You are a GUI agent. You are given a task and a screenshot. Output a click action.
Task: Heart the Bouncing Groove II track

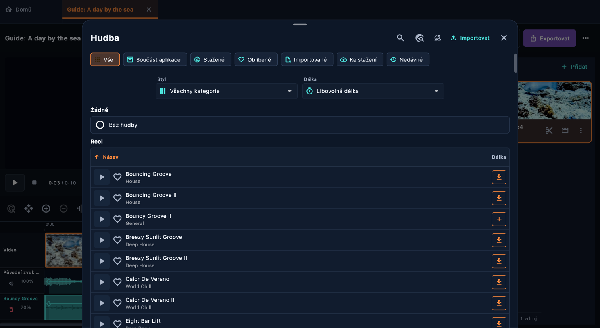117,198
